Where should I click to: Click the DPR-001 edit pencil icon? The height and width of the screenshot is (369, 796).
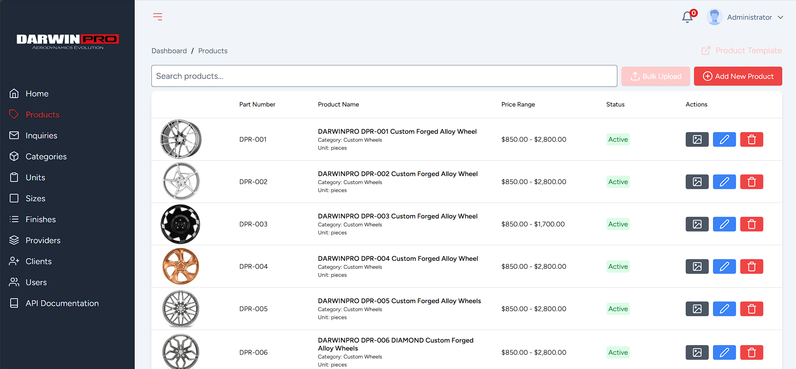point(724,140)
